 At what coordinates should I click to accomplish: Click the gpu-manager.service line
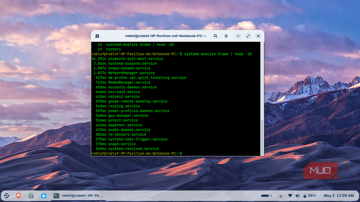click(122, 116)
